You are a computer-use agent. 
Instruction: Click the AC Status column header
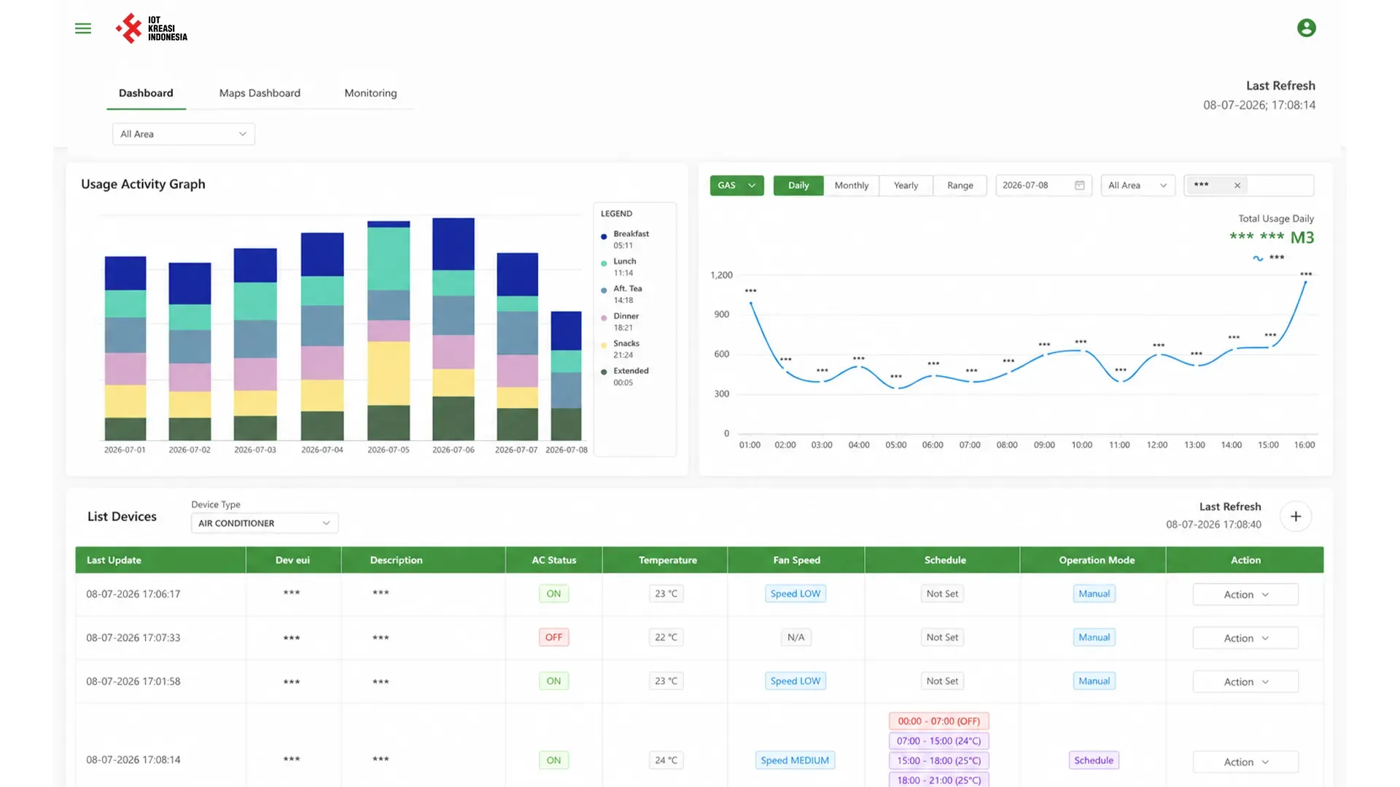pyautogui.click(x=553, y=560)
